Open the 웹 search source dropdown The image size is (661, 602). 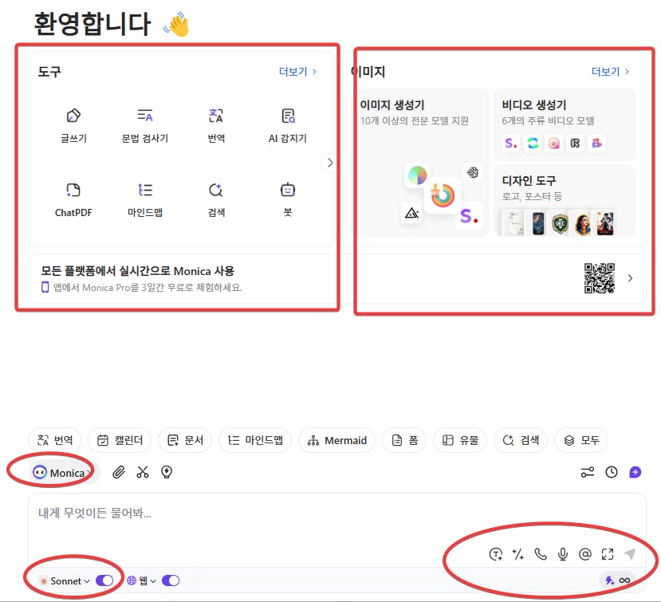click(142, 581)
